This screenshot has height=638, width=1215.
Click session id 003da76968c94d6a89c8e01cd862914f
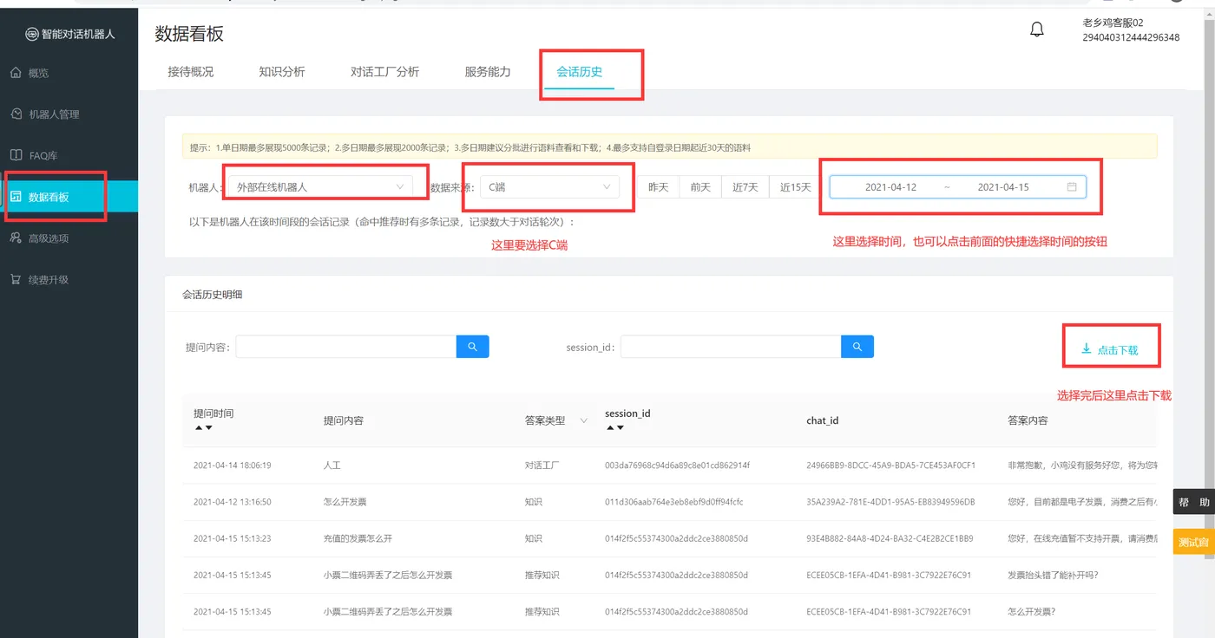pyautogui.click(x=677, y=465)
